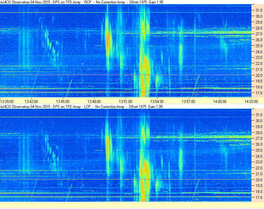Click the 22.0 frequency label on LCP plot

(x=259, y=168)
